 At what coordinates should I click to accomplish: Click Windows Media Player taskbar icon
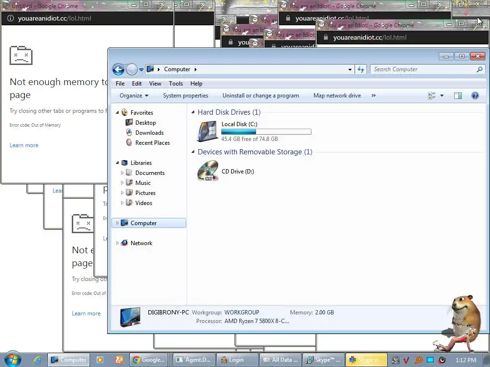coord(100,360)
